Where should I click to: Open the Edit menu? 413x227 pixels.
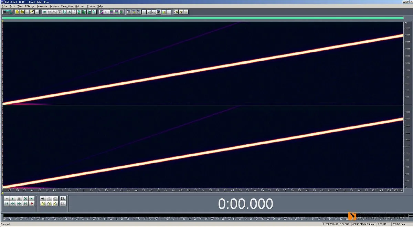pyautogui.click(x=12, y=6)
